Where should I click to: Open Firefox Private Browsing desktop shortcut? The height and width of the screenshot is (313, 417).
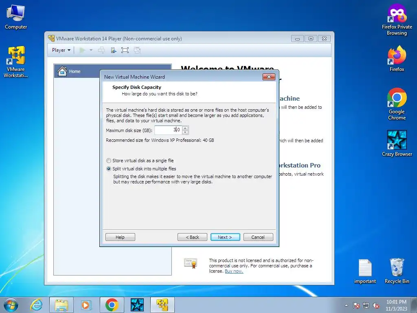397,20
